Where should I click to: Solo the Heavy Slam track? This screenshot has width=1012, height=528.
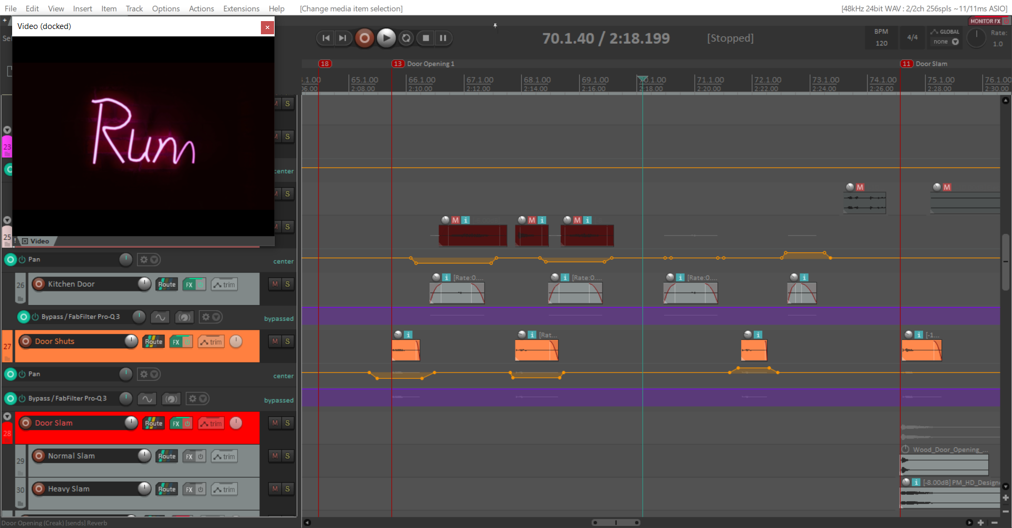click(287, 488)
